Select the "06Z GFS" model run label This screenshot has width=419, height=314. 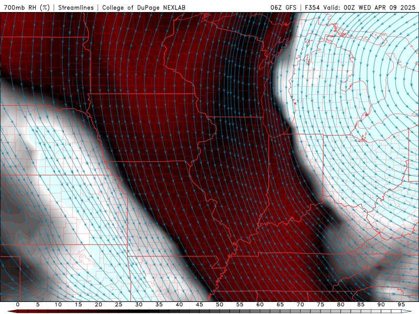tap(283, 7)
